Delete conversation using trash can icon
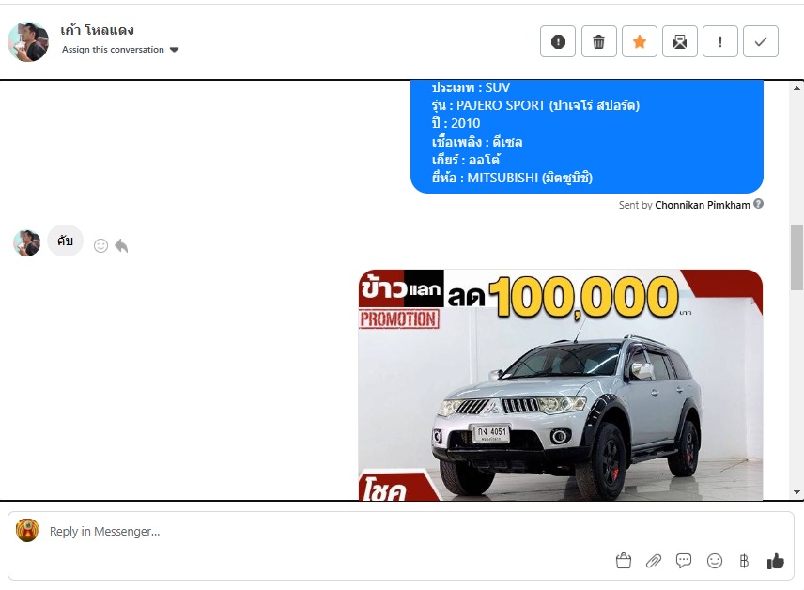804x590 pixels. 598,41
